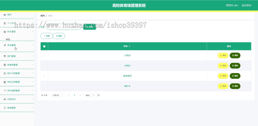Click the 删除 bulk delete button above the table
Screen dimensions: 258x126
59,36
